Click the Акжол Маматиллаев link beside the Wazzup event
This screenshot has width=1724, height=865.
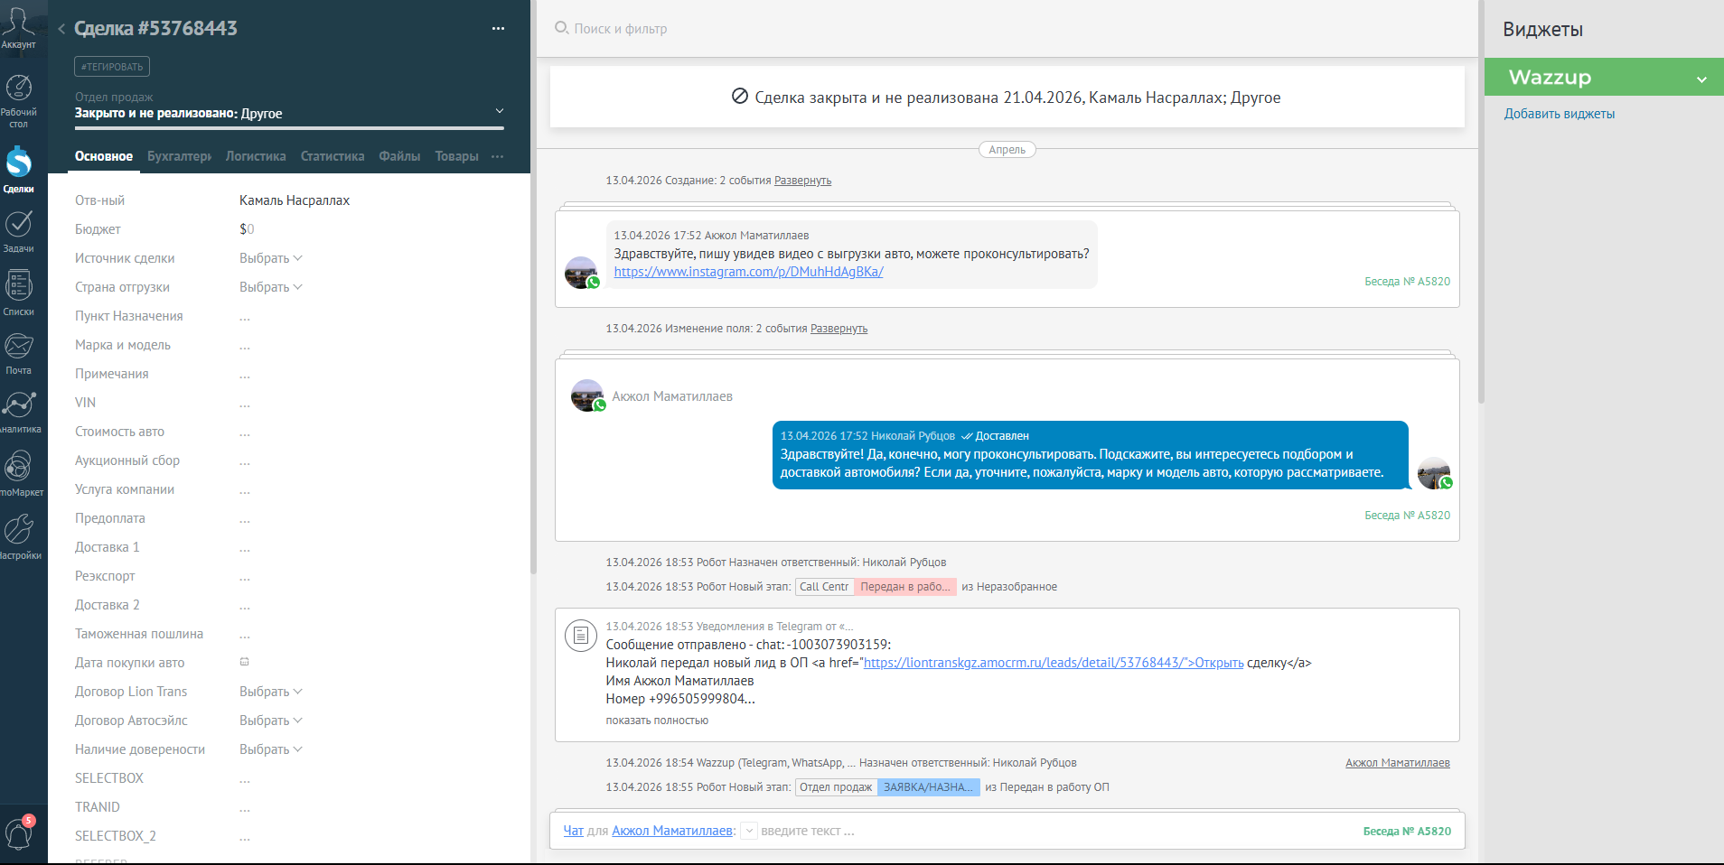1398,763
